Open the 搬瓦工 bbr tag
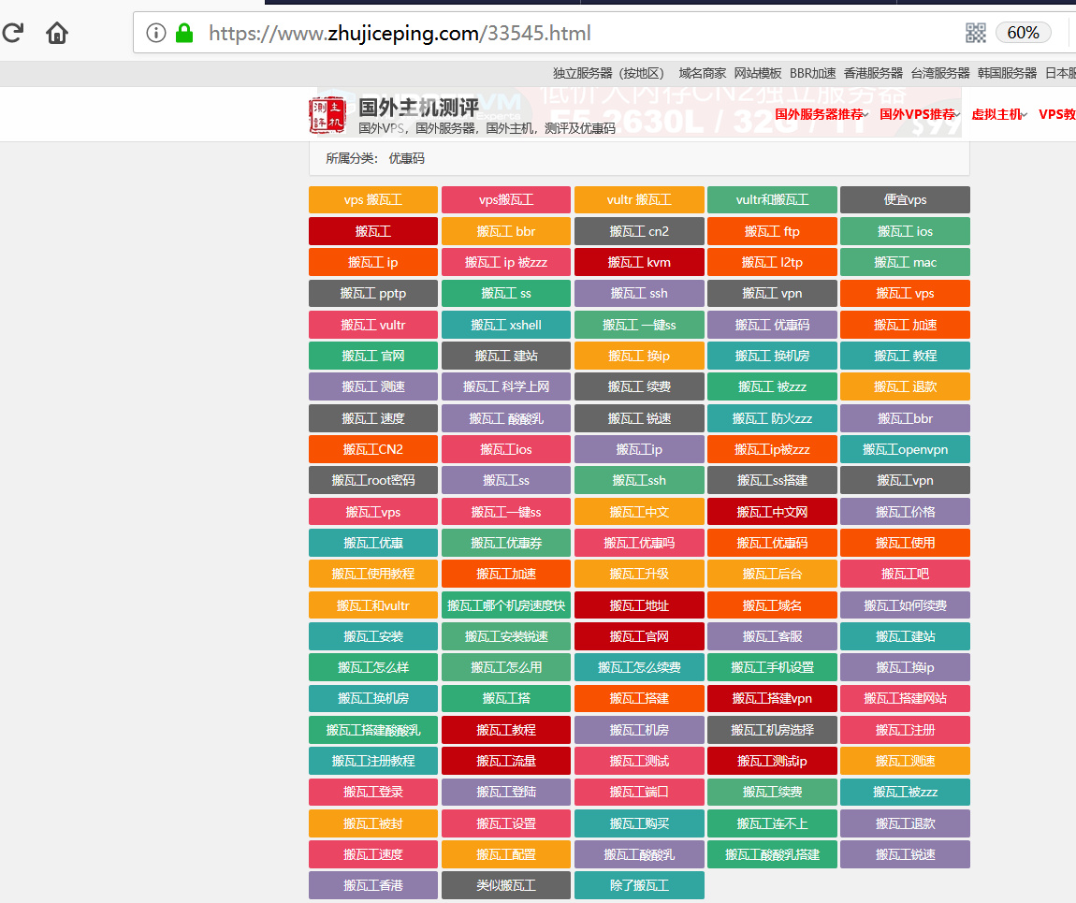The width and height of the screenshot is (1076, 903). point(505,231)
